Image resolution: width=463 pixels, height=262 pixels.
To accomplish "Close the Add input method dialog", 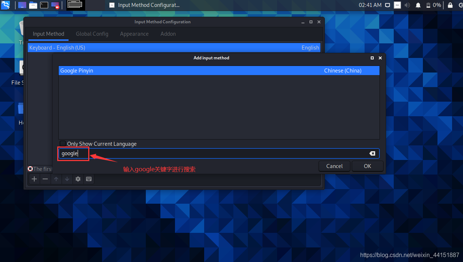I will [x=380, y=58].
